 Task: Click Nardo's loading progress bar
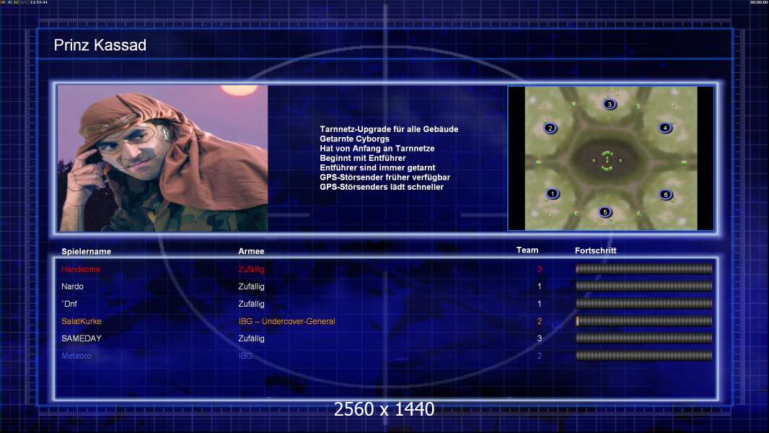644,286
